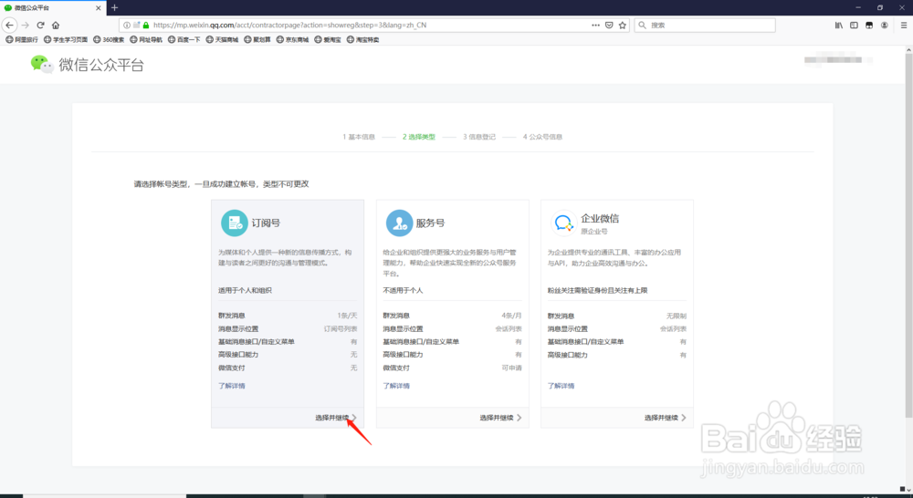Choose 选择并继续 under 企业微信

coord(666,418)
